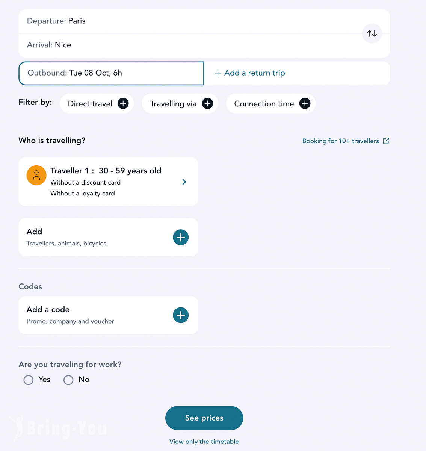Screen dimensions: 426x451
Task: Click plus icon on Direct travel filter
Action: pyautogui.click(x=123, y=103)
